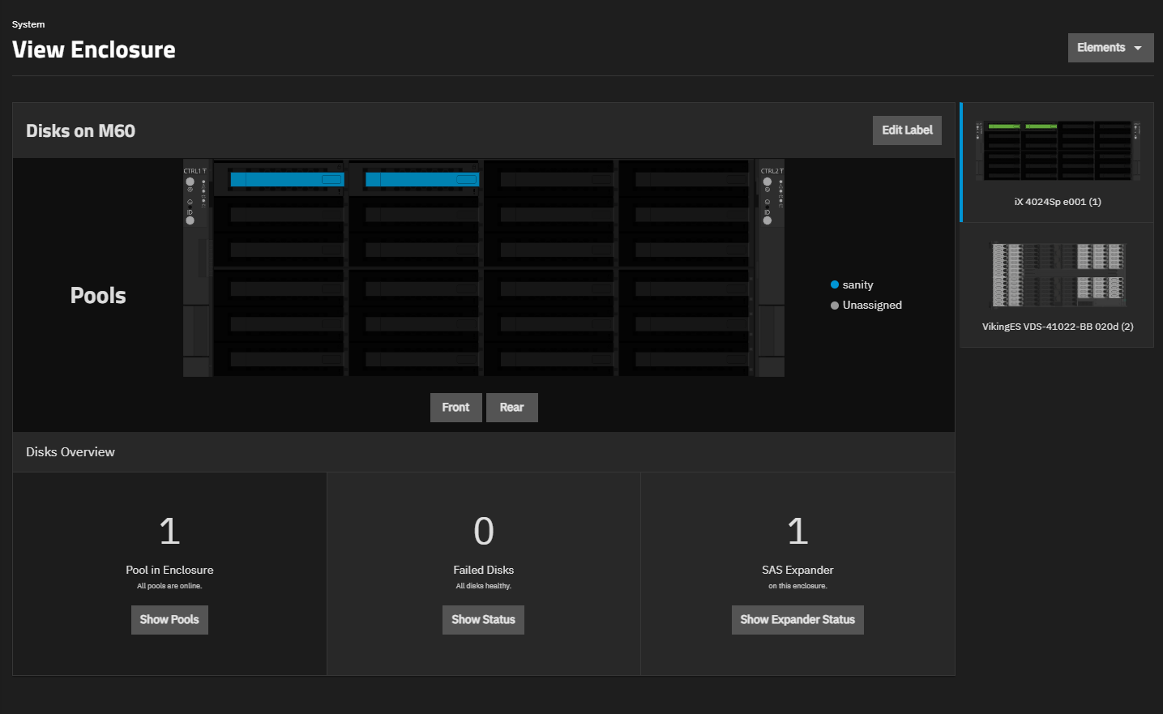
Task: Click Show Pools button
Action: point(169,620)
